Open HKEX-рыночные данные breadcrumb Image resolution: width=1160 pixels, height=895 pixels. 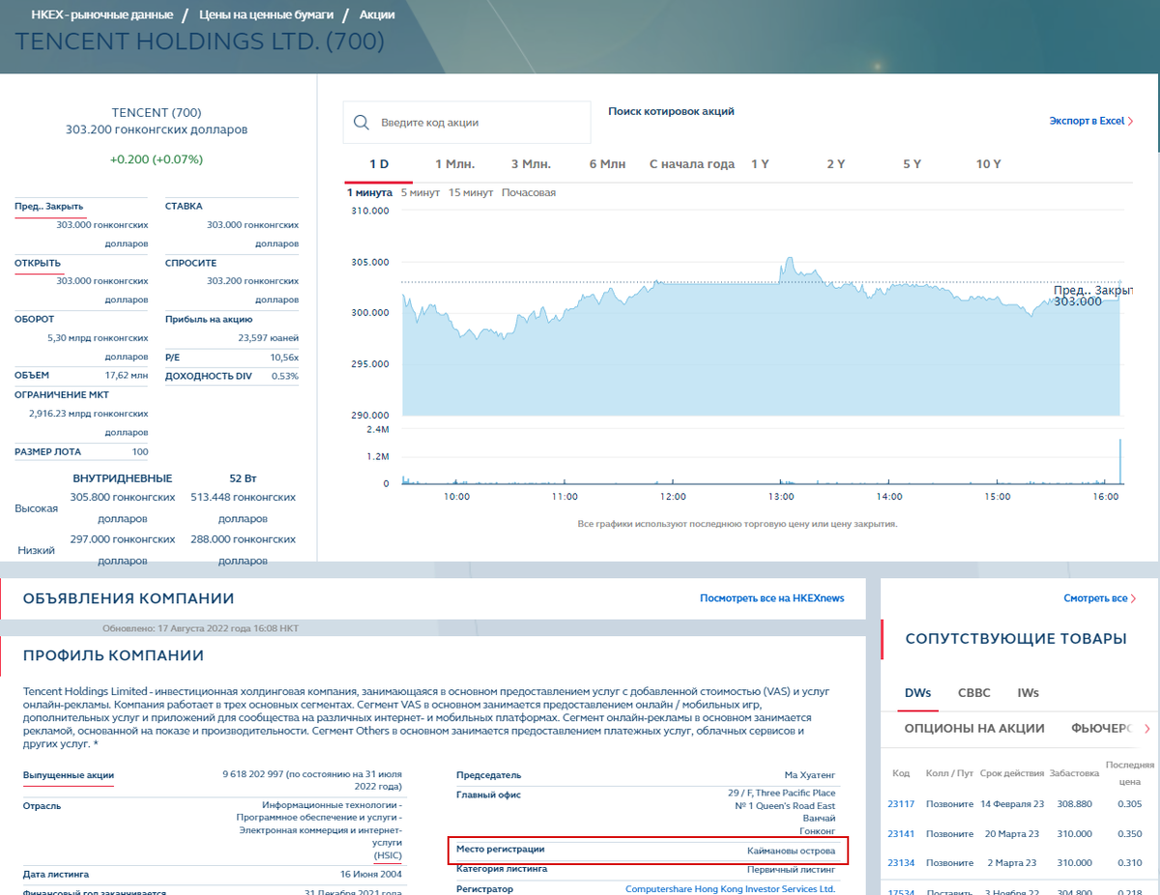(x=102, y=15)
